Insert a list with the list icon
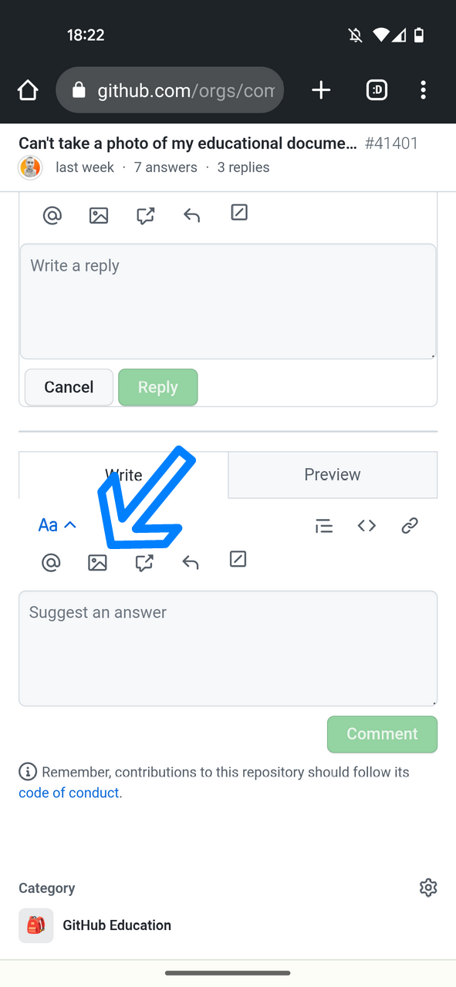The height and width of the screenshot is (987, 456). pyautogui.click(x=324, y=525)
